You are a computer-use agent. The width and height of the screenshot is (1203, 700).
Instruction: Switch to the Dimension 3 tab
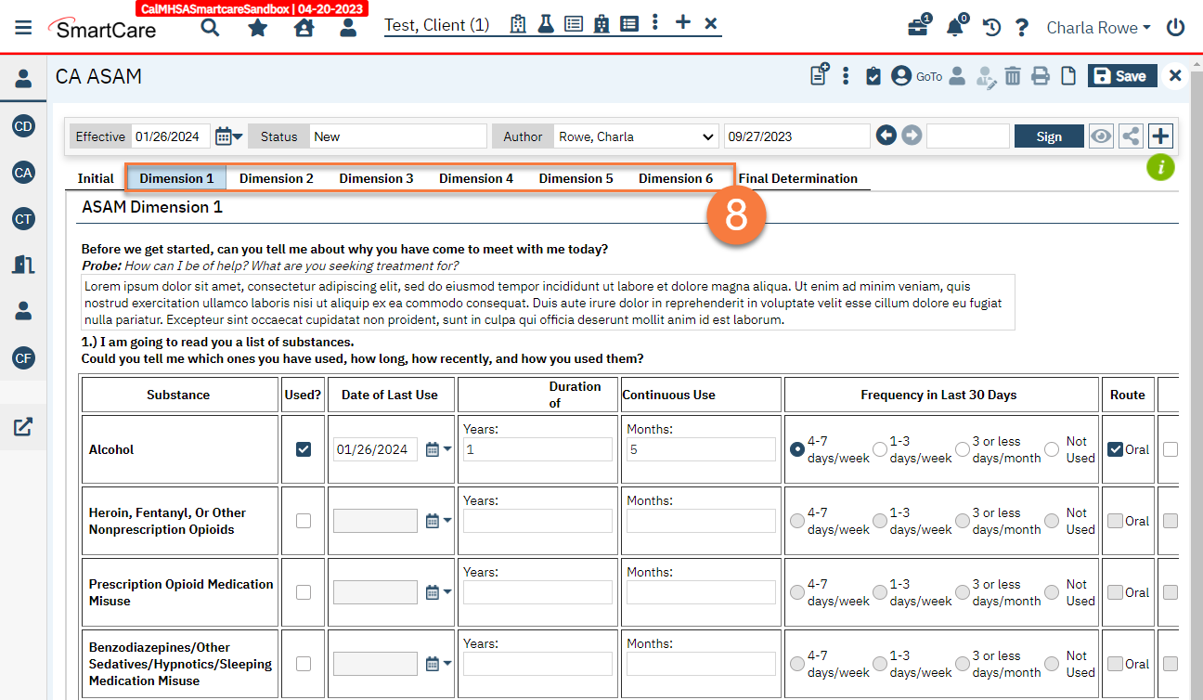376,178
